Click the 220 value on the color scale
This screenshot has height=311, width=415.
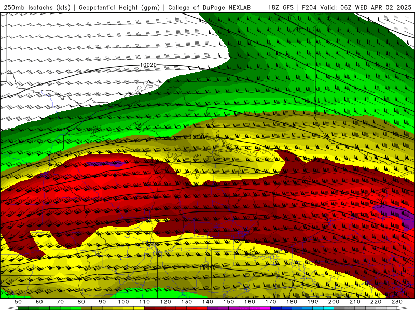376,302
